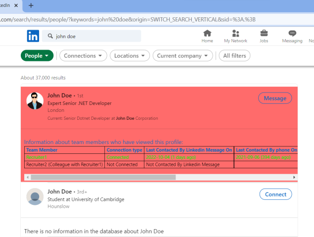Open profile photo of 1st-degree John Doe
This screenshot has height=237, width=314.
tap(35, 101)
